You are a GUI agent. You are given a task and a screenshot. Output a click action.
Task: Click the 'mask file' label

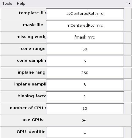click(33, 25)
